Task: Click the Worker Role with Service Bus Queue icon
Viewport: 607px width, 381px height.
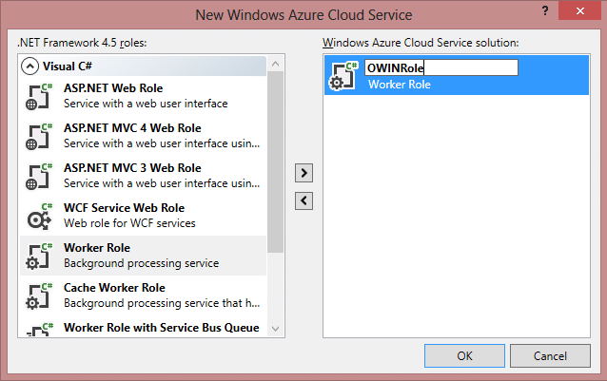Action: tap(38, 330)
